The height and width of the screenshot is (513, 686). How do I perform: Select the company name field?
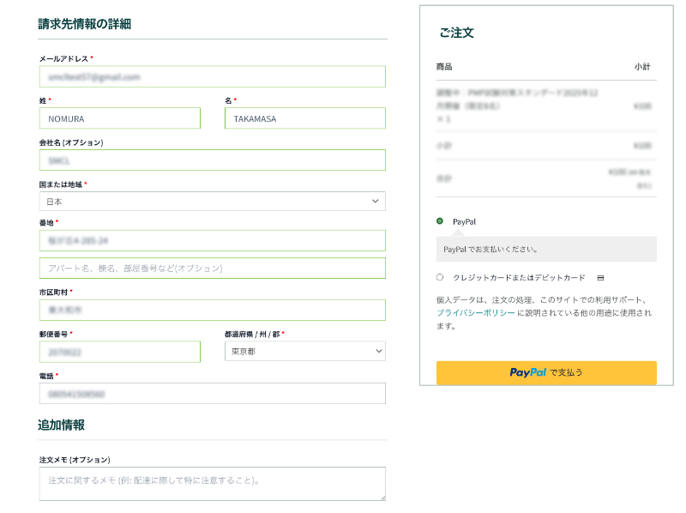tap(212, 160)
